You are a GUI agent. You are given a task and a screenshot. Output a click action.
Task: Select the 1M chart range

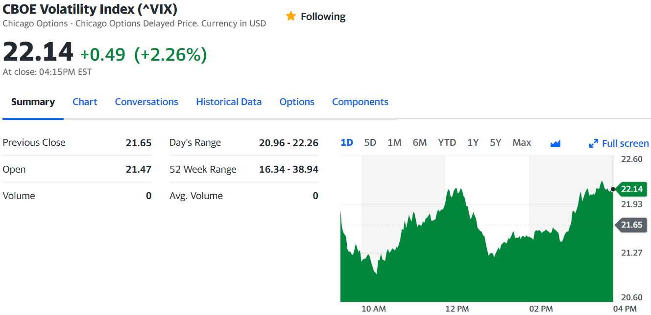coord(394,142)
